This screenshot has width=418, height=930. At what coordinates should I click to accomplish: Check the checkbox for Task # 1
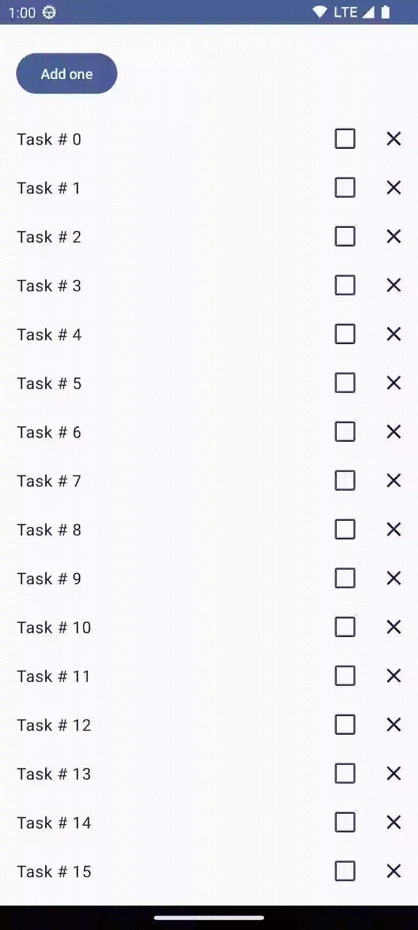coord(345,187)
